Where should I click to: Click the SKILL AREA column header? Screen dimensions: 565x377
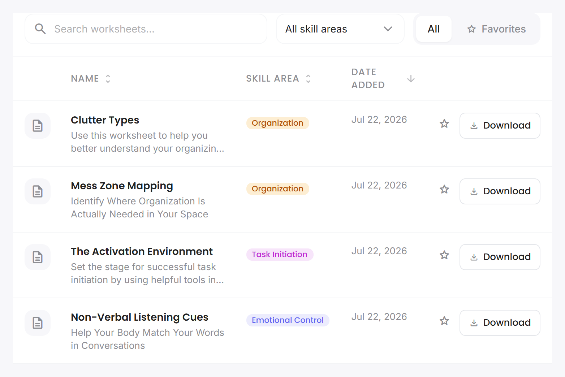(273, 79)
